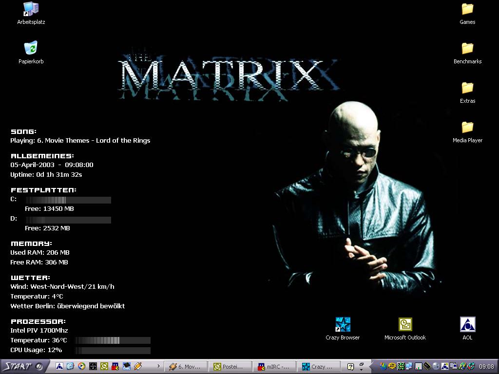Switch to the 'Postei...' Outlook taskbar button
The height and width of the screenshot is (374, 499).
coord(230,367)
